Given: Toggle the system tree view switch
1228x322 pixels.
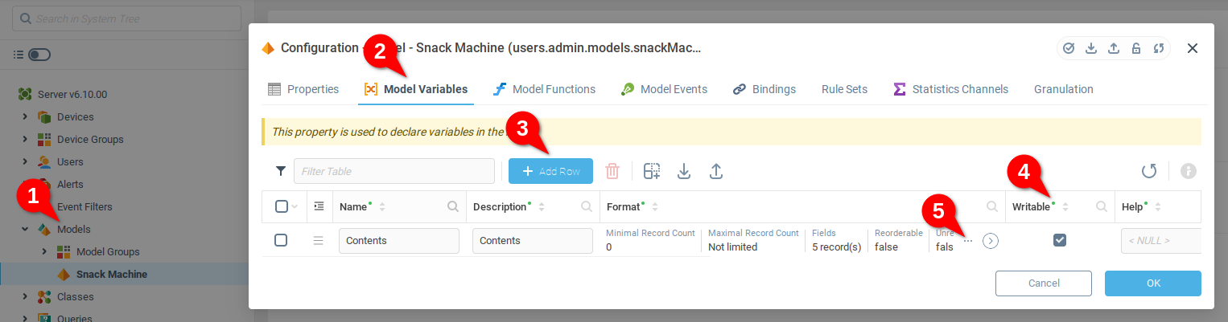Looking at the screenshot, I should [x=39, y=55].
